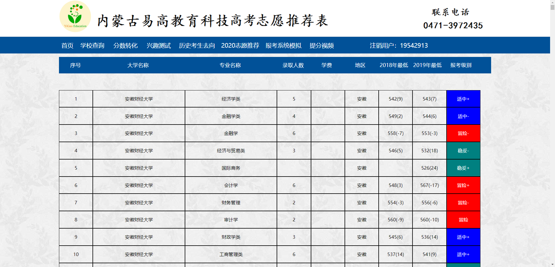Click the red 冒险+ cell for 会计学
The height and width of the screenshot is (267, 555).
tap(463, 185)
